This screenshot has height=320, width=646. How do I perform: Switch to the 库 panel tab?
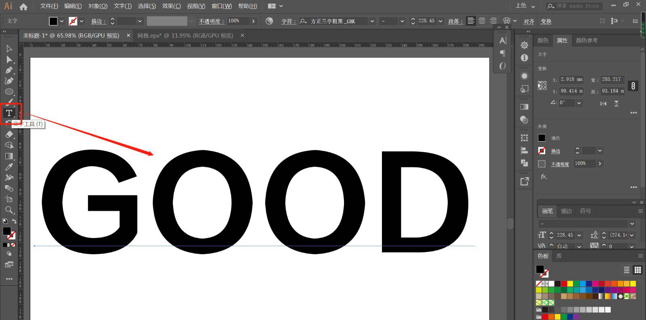coord(559,256)
